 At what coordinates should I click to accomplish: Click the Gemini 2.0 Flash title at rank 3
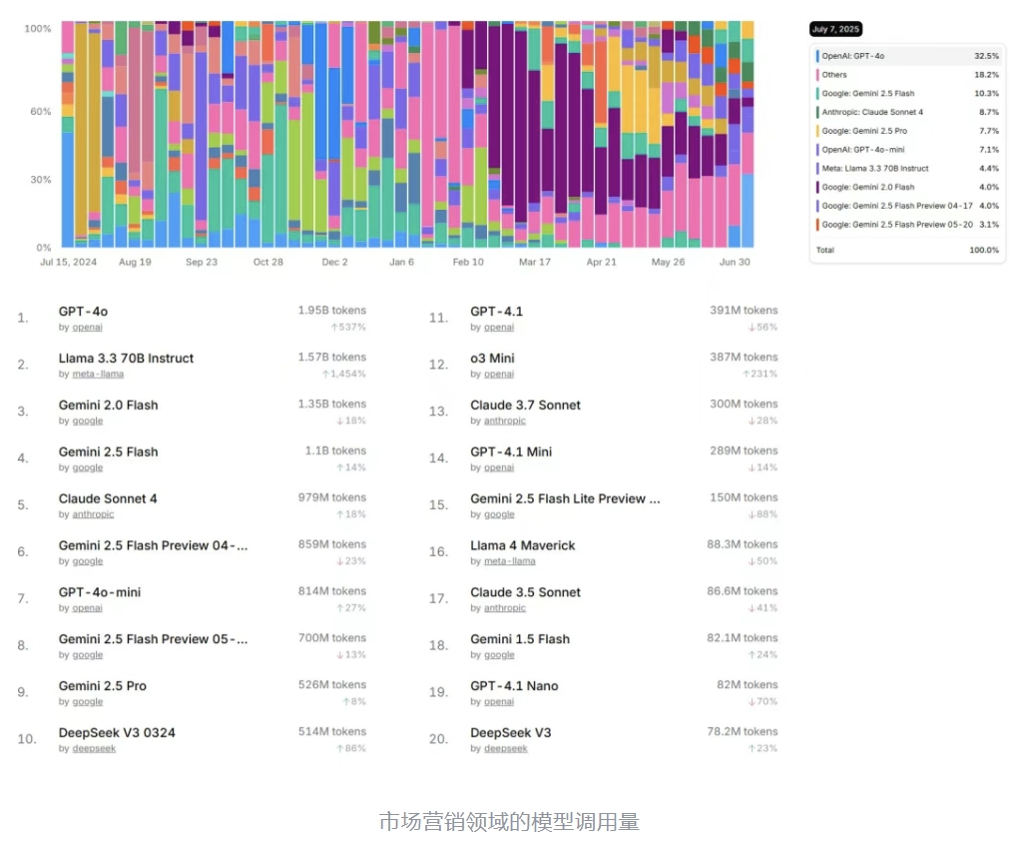pyautogui.click(x=109, y=406)
